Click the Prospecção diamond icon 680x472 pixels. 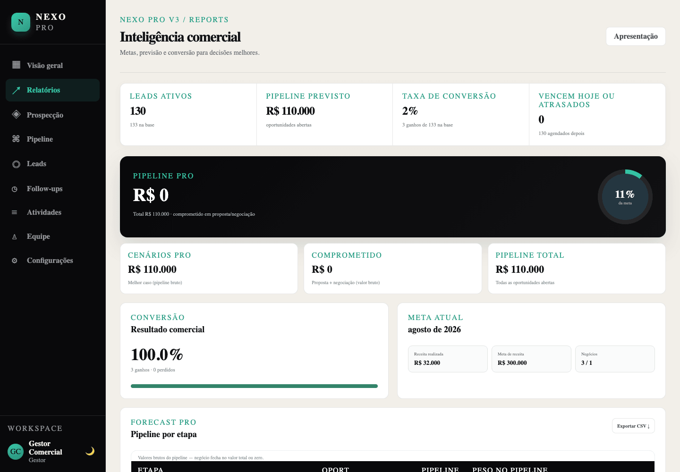pyautogui.click(x=16, y=114)
